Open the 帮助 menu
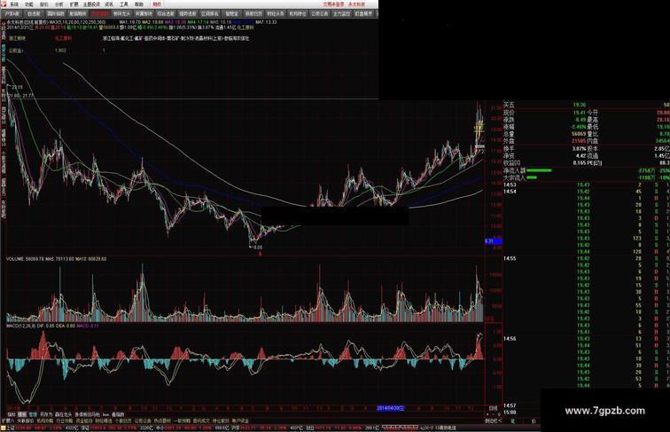This screenshot has width=670, height=432. [139, 4]
